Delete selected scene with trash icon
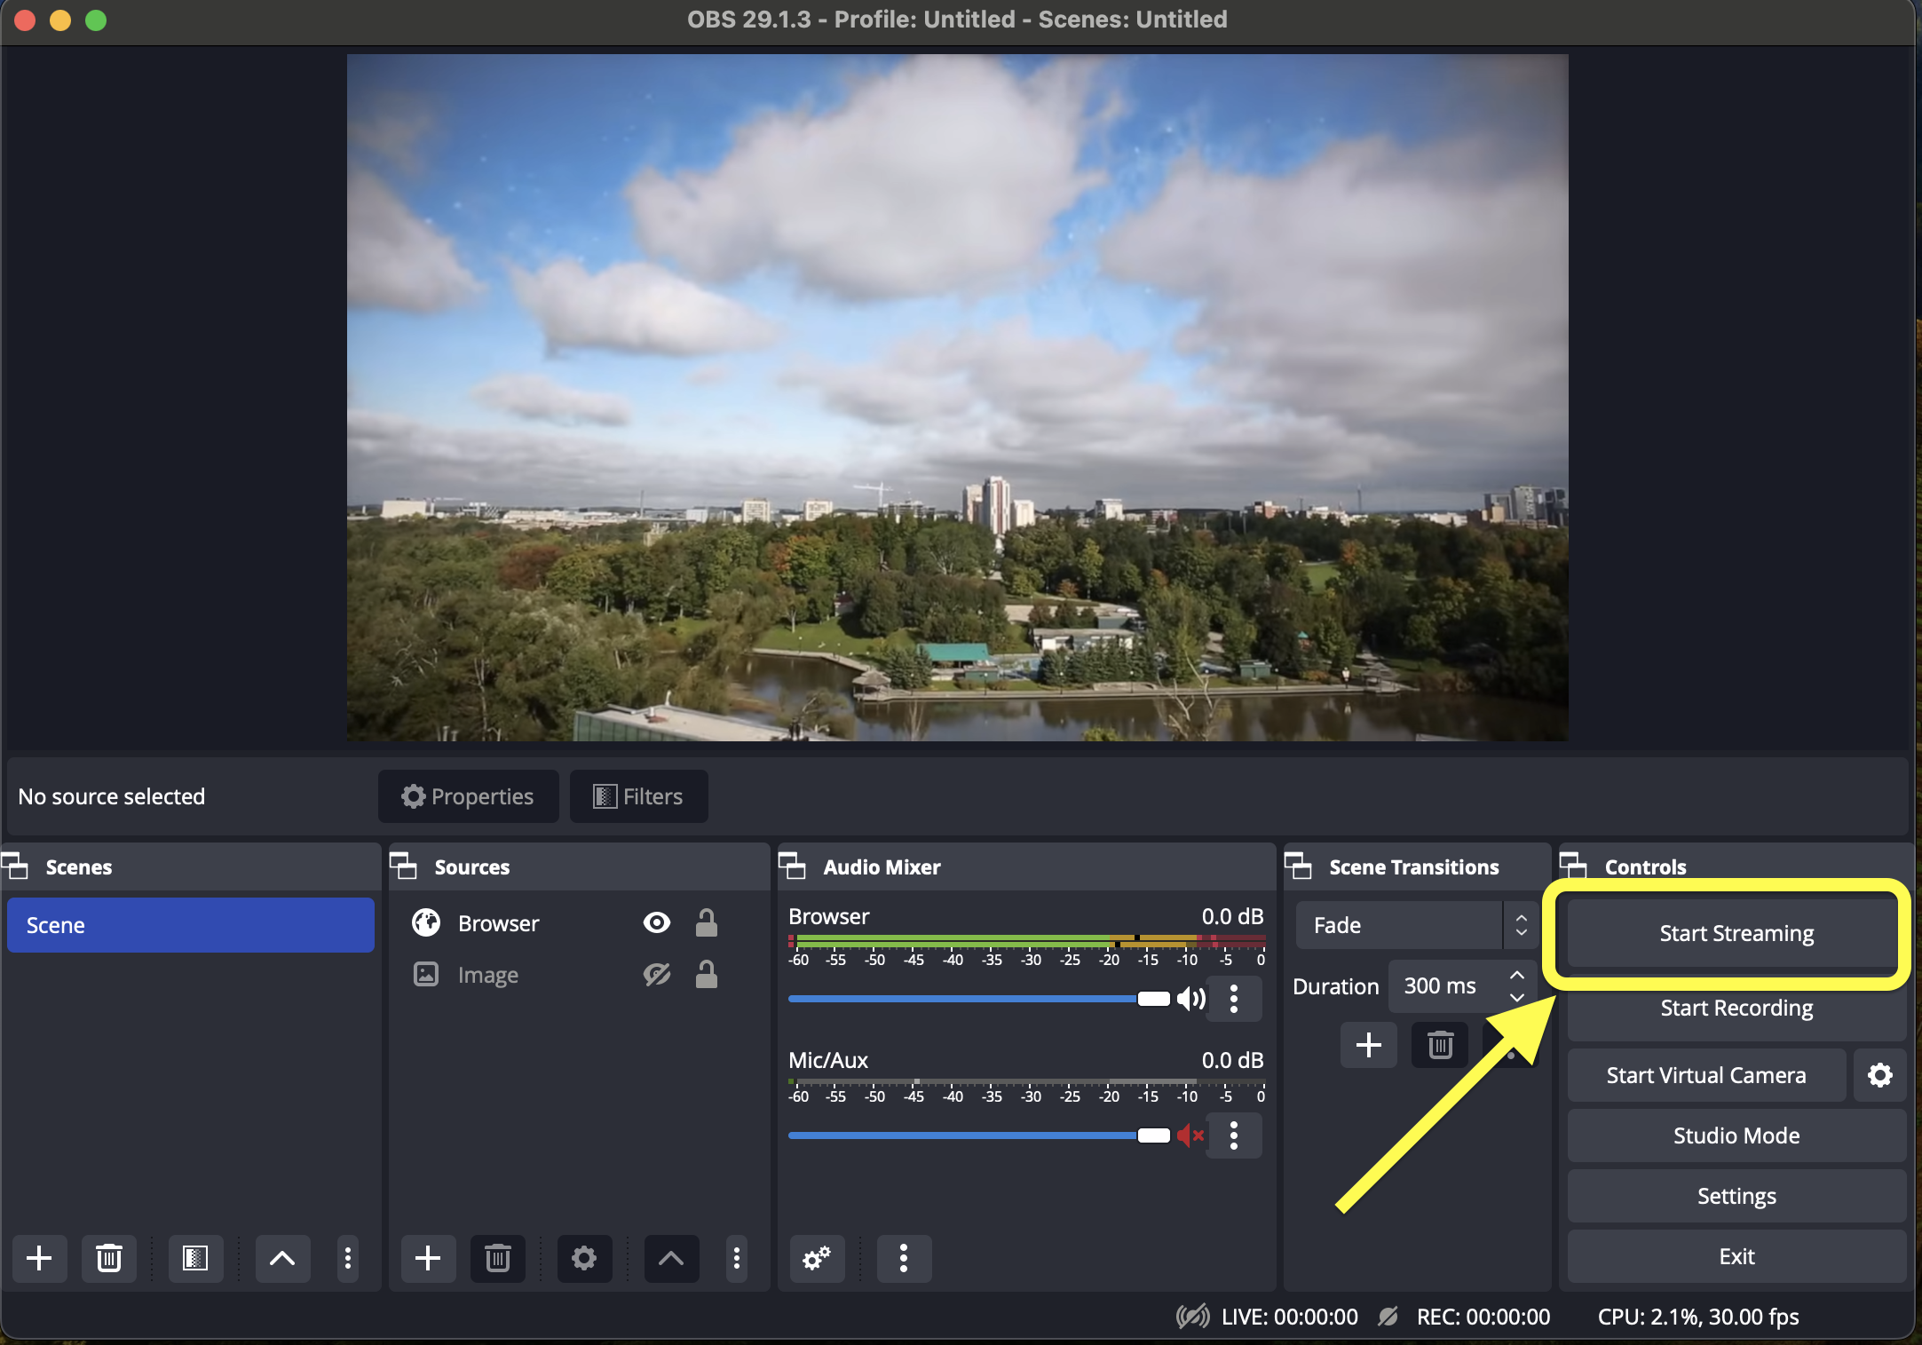Viewport: 1922px width, 1345px height. point(108,1257)
